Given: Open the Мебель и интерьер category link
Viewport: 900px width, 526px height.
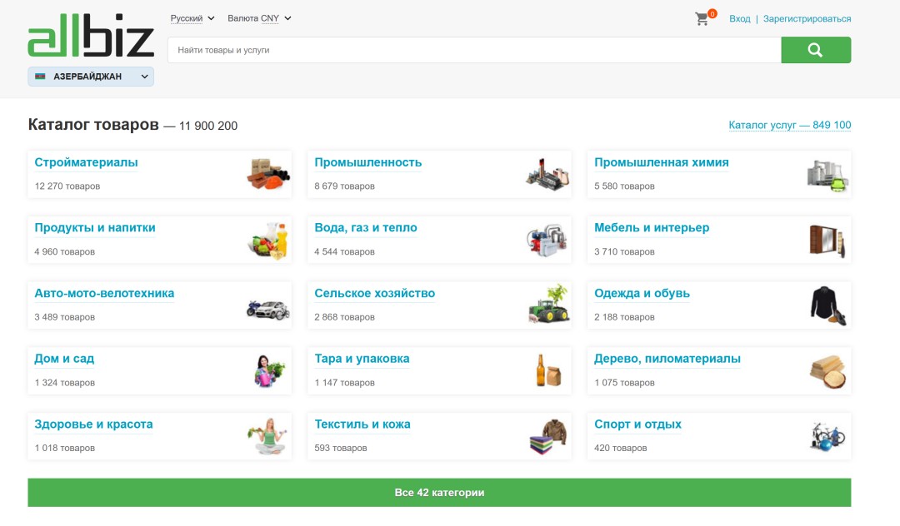Looking at the screenshot, I should point(652,228).
